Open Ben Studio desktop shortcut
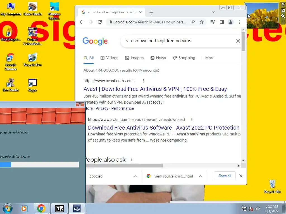 click(x=11, y=85)
